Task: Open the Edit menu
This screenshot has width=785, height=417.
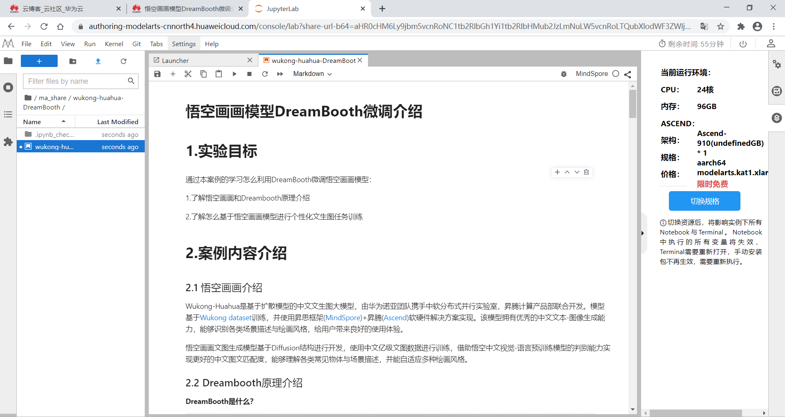Action: pyautogui.click(x=46, y=44)
